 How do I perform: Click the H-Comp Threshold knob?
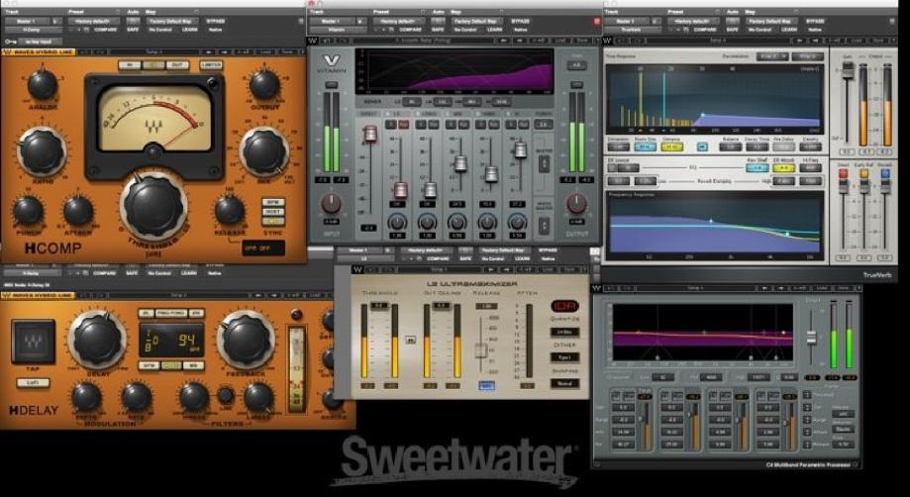[153, 206]
